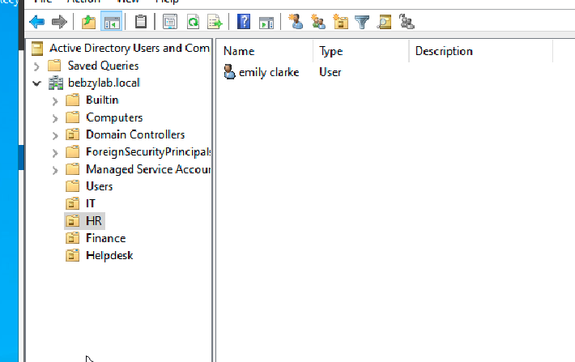575x362 pixels.
Task: Click the emily clarke user icon
Action: pyautogui.click(x=229, y=71)
